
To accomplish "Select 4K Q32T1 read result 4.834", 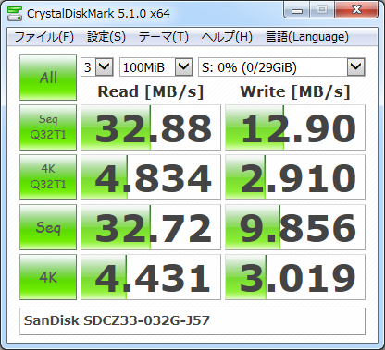I will (151, 177).
